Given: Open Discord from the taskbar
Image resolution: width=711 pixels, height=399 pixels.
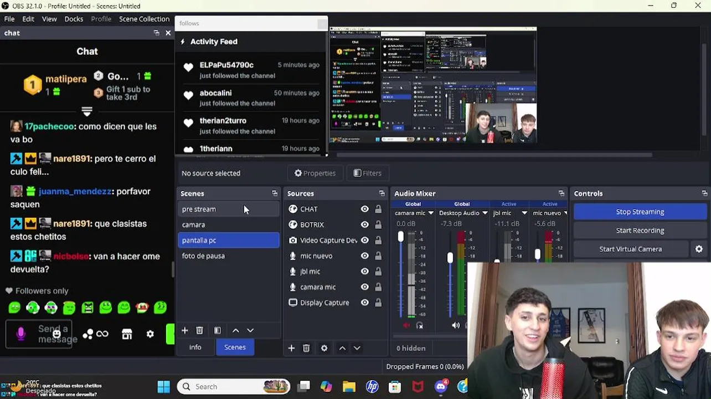Looking at the screenshot, I should (x=441, y=387).
